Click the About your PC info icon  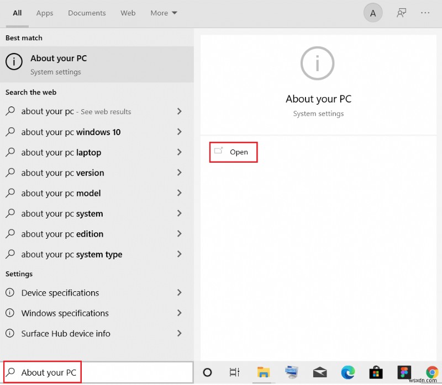pyautogui.click(x=14, y=62)
